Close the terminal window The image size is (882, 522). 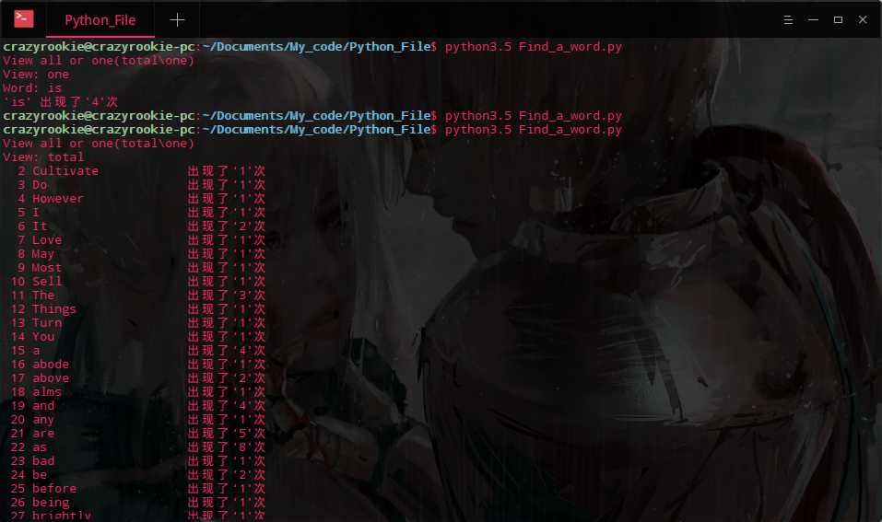point(863,19)
